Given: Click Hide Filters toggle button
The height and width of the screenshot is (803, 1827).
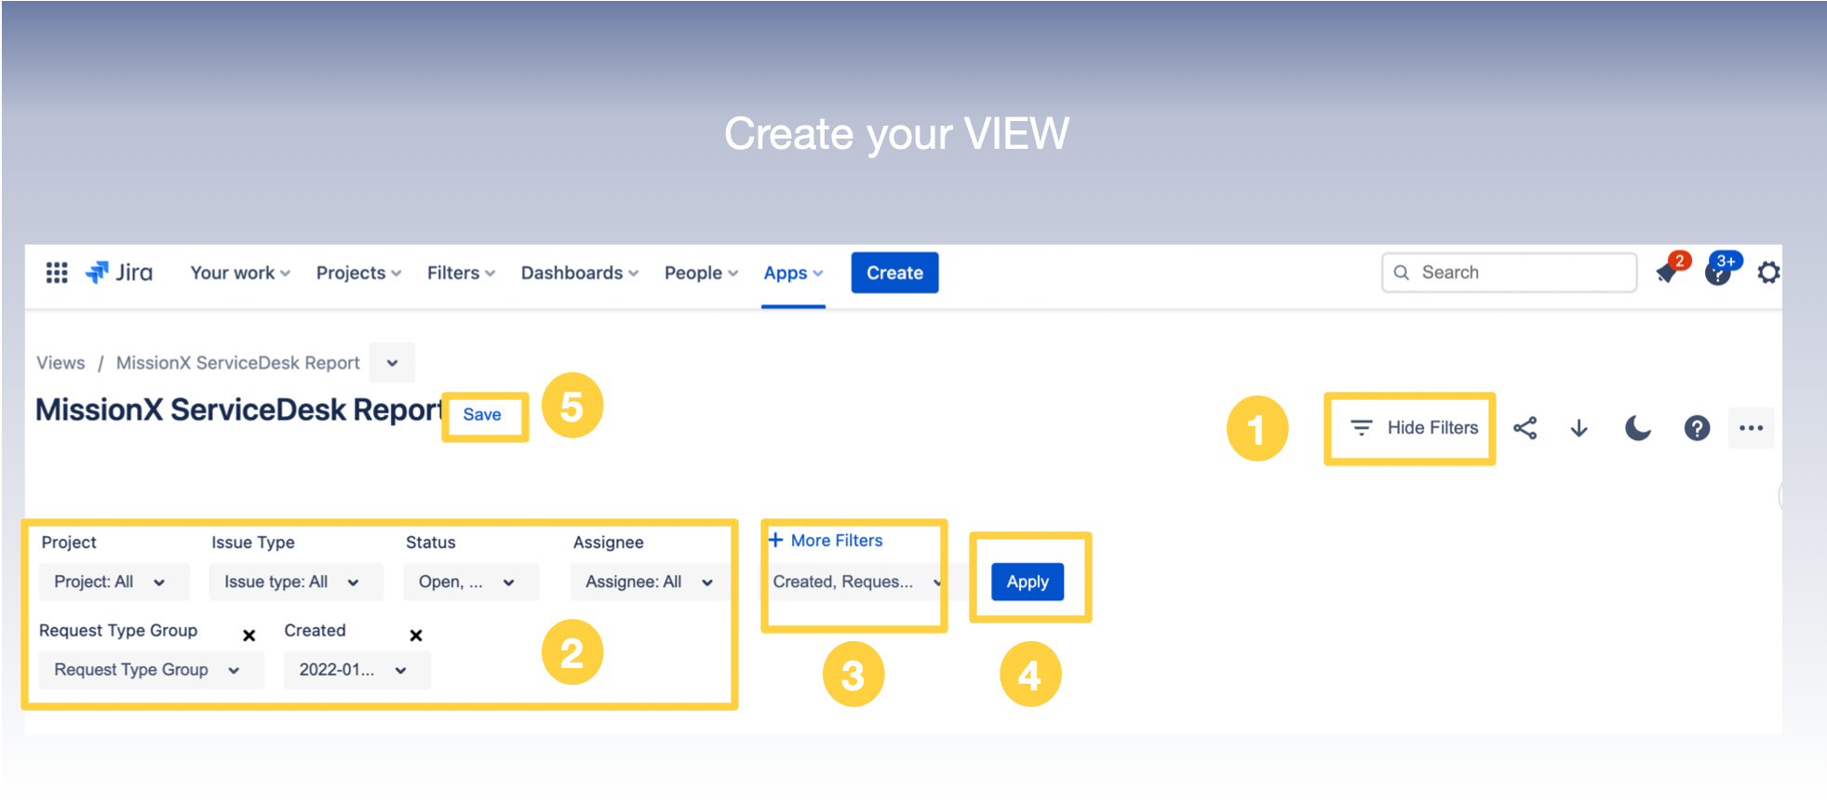Looking at the screenshot, I should 1413,428.
